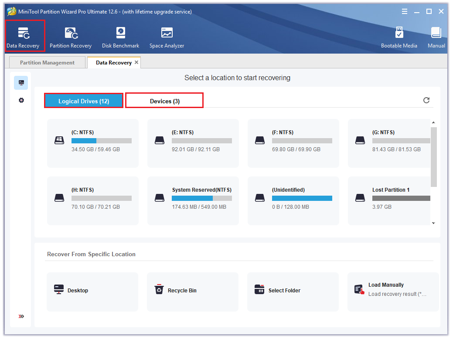Click "69.80 GB / 69.90 GB" text
The width and height of the screenshot is (453, 339).
(296, 149)
